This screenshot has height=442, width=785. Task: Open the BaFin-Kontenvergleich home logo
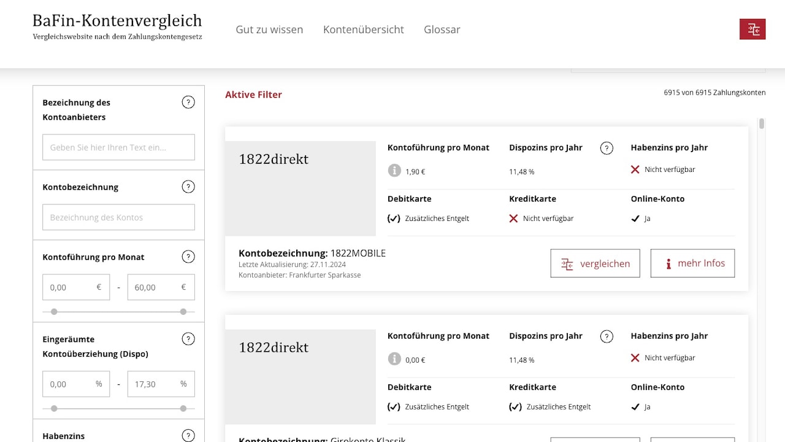pyautogui.click(x=117, y=26)
